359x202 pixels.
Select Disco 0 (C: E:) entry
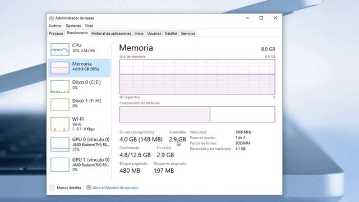pyautogui.click(x=79, y=86)
